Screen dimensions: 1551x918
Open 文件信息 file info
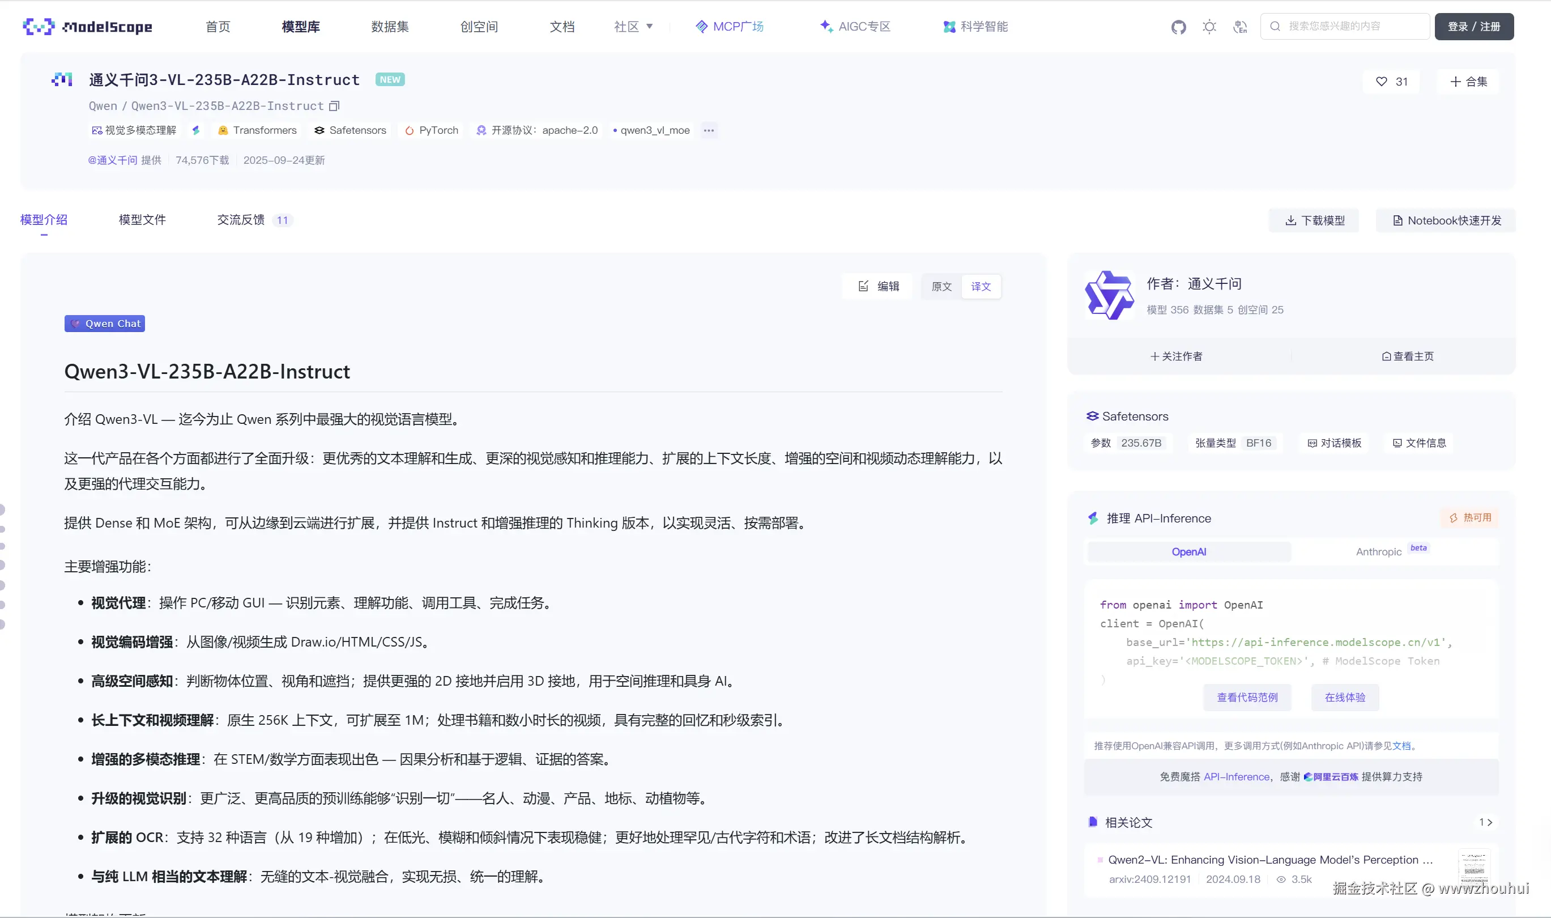pos(1419,443)
